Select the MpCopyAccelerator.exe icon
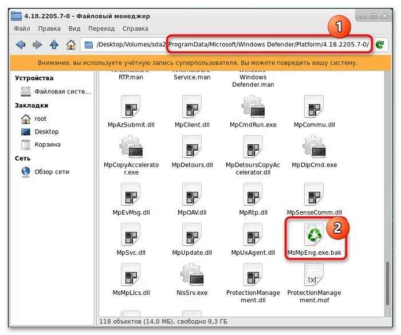The height and width of the screenshot is (335, 401). pyautogui.click(x=131, y=146)
